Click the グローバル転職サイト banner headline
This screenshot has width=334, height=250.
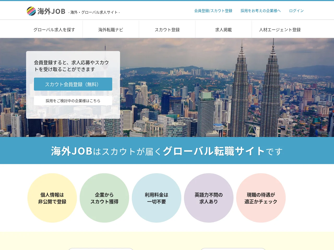click(x=214, y=151)
